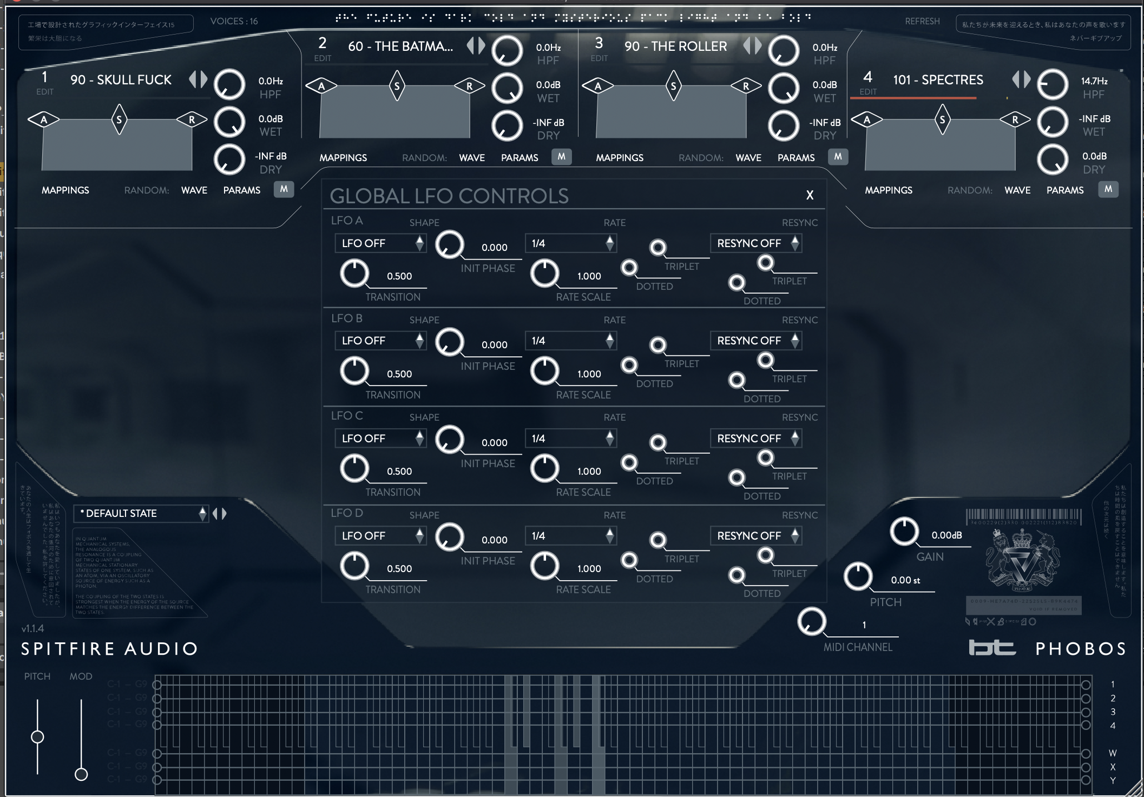Screen dimensions: 1144x797
Task: Click REFRESH at the top
Action: pyautogui.click(x=922, y=21)
